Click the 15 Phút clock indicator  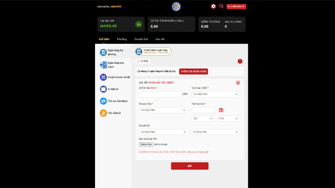143,61
